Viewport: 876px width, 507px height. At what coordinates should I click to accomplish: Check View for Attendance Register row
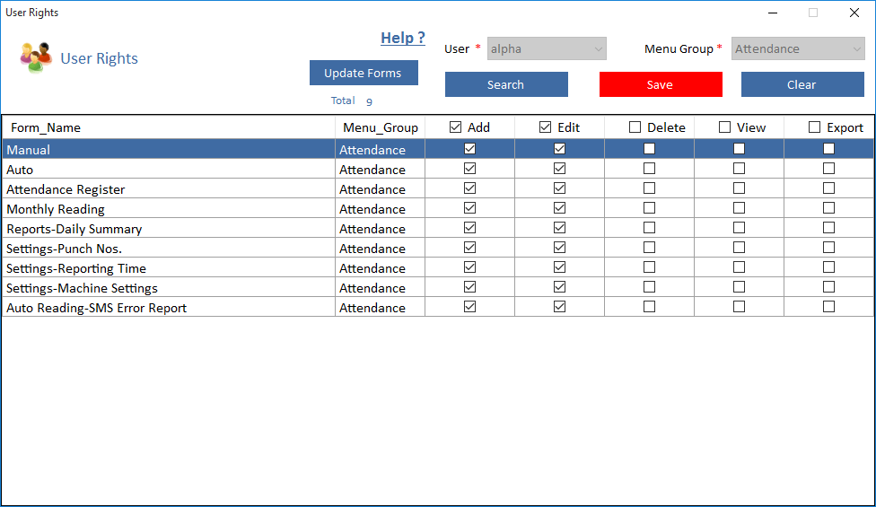point(739,188)
